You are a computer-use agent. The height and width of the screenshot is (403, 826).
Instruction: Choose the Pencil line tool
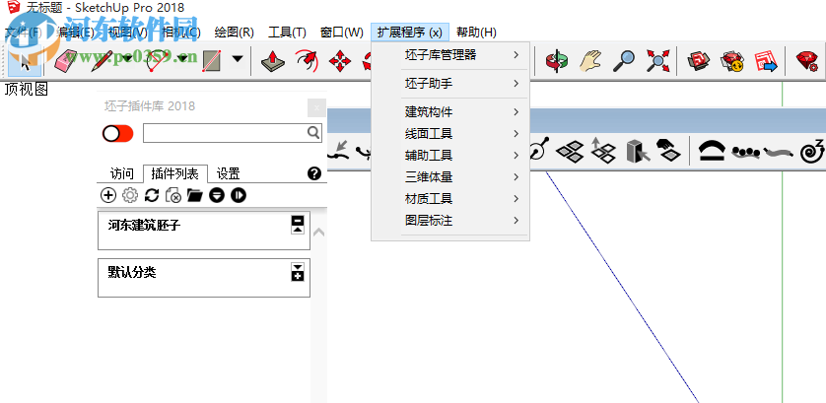pyautogui.click(x=103, y=61)
